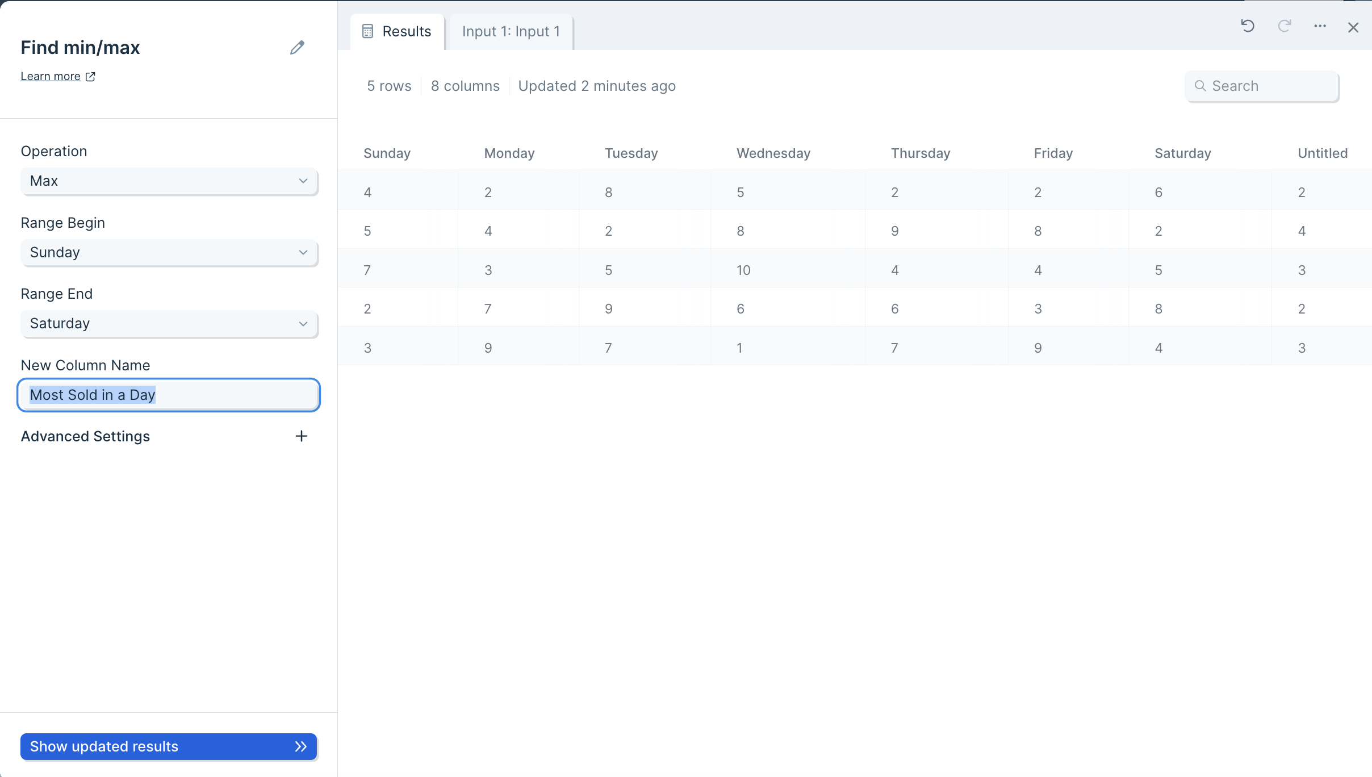Click the external link icon next to Learn more
1372x777 pixels.
(90, 76)
